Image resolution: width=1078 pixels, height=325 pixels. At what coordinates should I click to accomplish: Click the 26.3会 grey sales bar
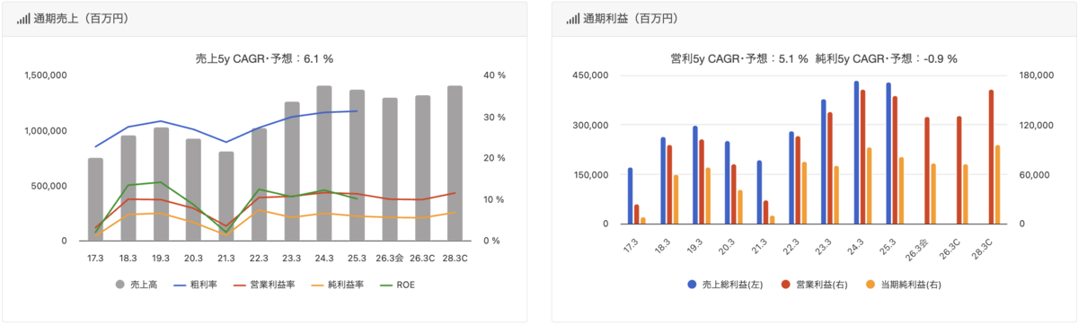coord(389,170)
